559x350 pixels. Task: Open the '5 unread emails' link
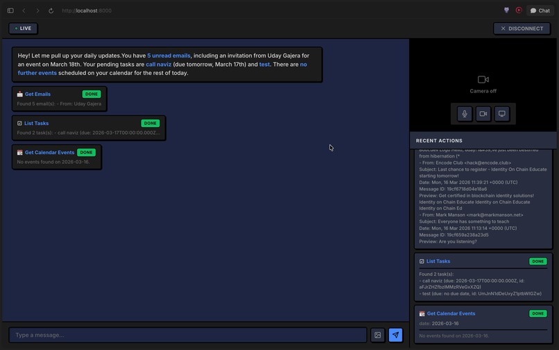(169, 56)
